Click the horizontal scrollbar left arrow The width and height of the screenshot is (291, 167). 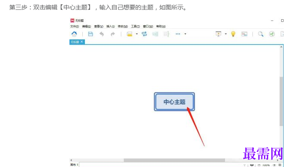[x=71, y=160]
